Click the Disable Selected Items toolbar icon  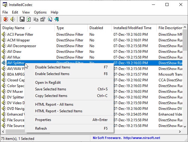point(6,19)
